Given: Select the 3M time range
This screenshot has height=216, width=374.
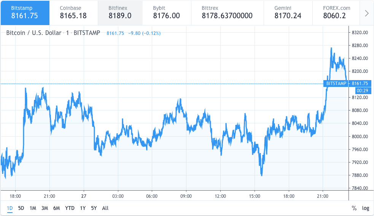Looking at the screenshot, I should 45,208.
